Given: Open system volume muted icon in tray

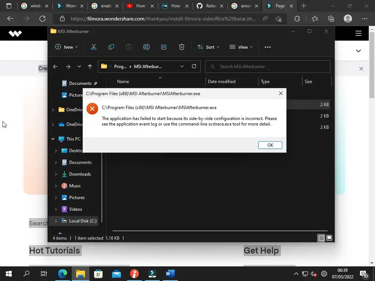Looking at the screenshot, I should click(x=313, y=274).
